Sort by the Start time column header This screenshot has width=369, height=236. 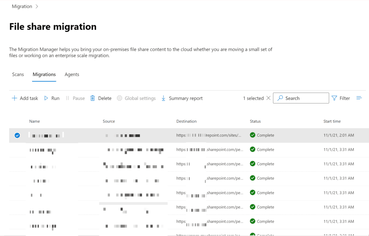coord(332,121)
